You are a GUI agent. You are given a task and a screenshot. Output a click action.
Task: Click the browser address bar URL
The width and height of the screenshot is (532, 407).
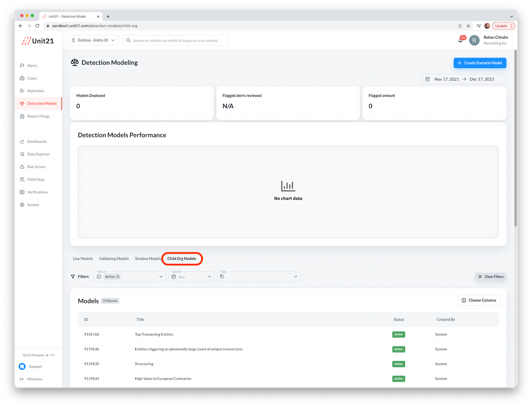[95, 26]
